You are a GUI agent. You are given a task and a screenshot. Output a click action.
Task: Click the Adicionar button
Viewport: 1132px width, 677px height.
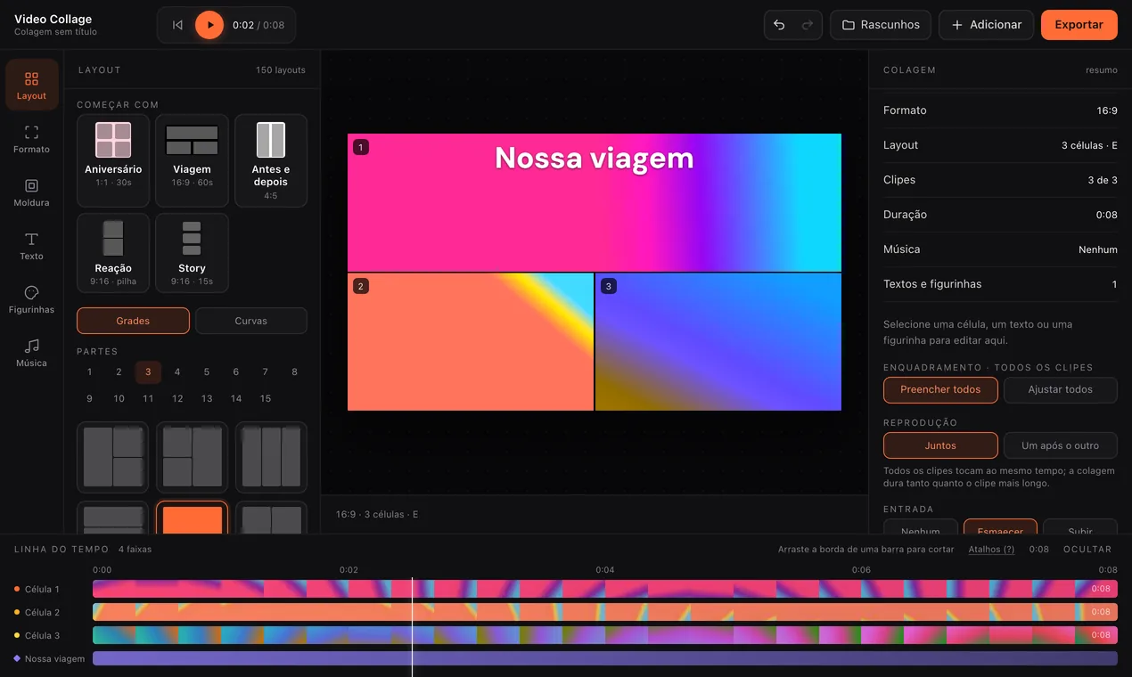[x=986, y=25]
